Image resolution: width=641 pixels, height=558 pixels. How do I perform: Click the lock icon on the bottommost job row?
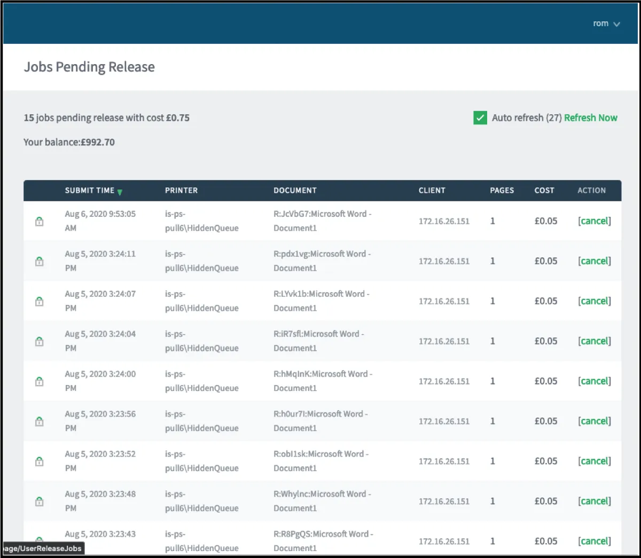(x=39, y=541)
